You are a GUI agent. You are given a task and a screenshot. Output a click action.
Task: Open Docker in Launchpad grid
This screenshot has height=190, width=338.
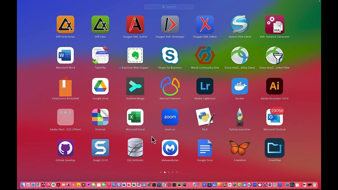[x=240, y=86]
